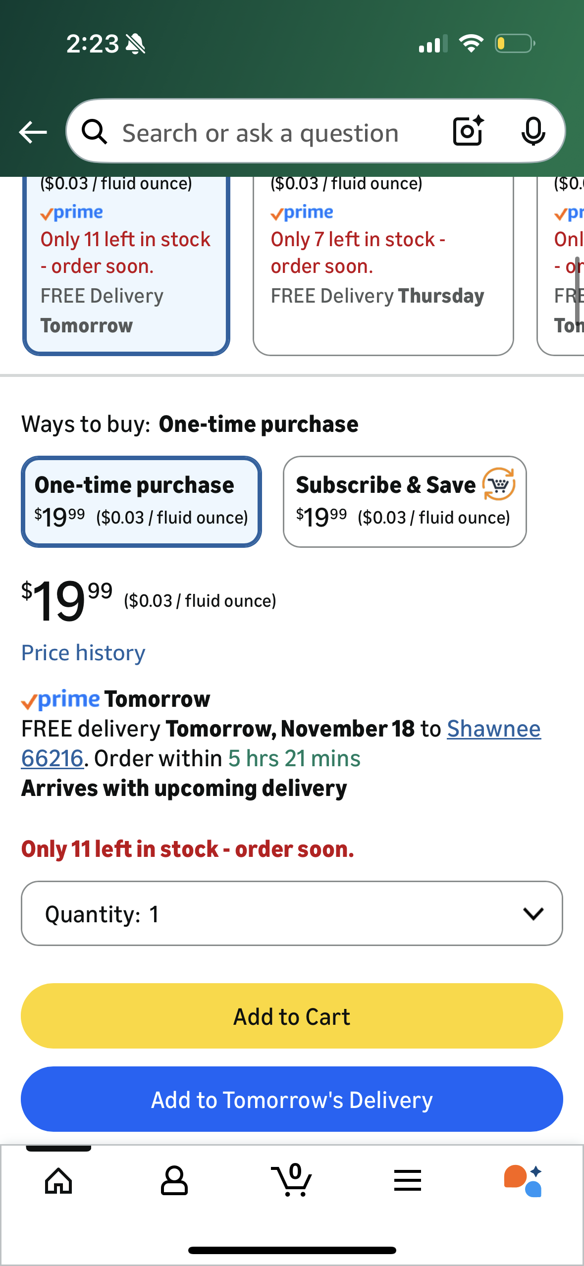Open Price history link
584x1266 pixels.
[x=83, y=653]
